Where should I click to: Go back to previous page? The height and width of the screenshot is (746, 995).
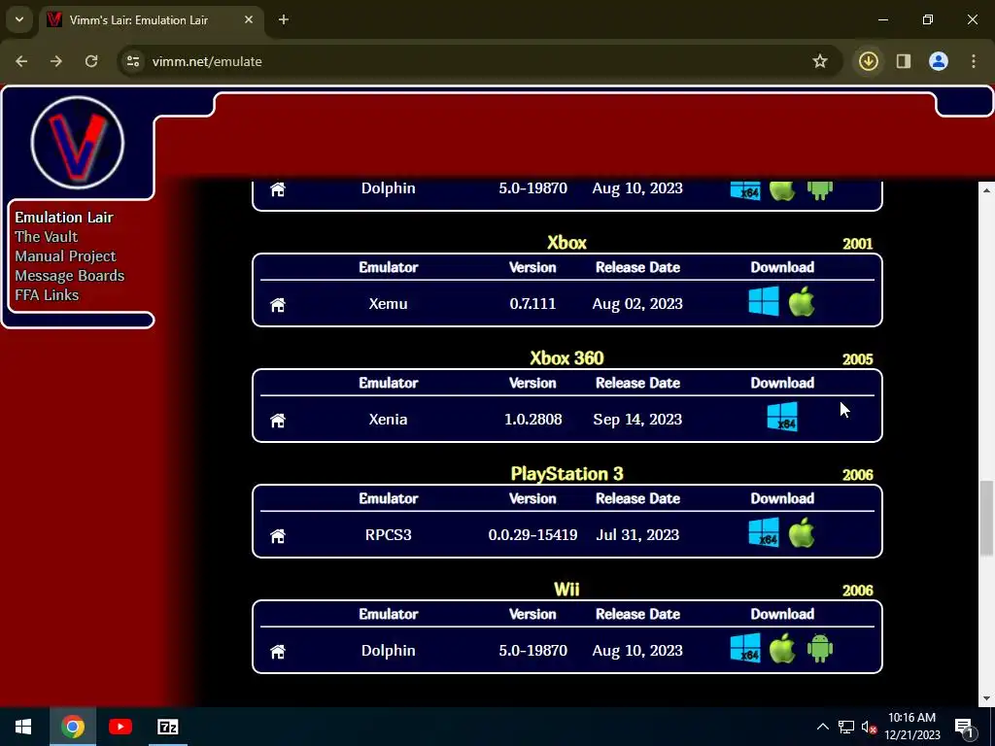point(21,61)
